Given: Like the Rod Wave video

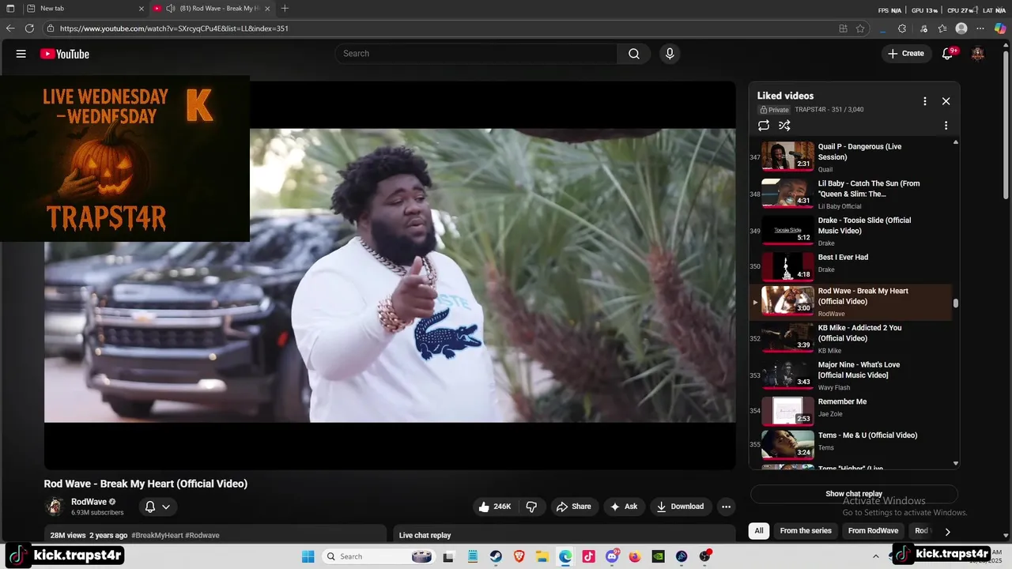Looking at the screenshot, I should pos(494,507).
